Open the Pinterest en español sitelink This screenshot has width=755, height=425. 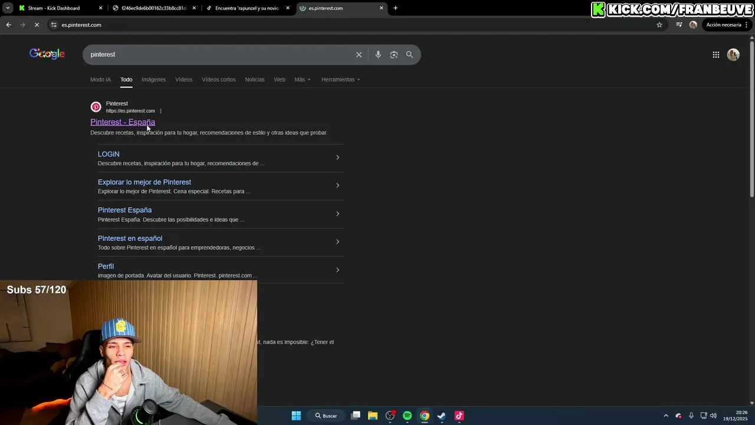click(130, 238)
